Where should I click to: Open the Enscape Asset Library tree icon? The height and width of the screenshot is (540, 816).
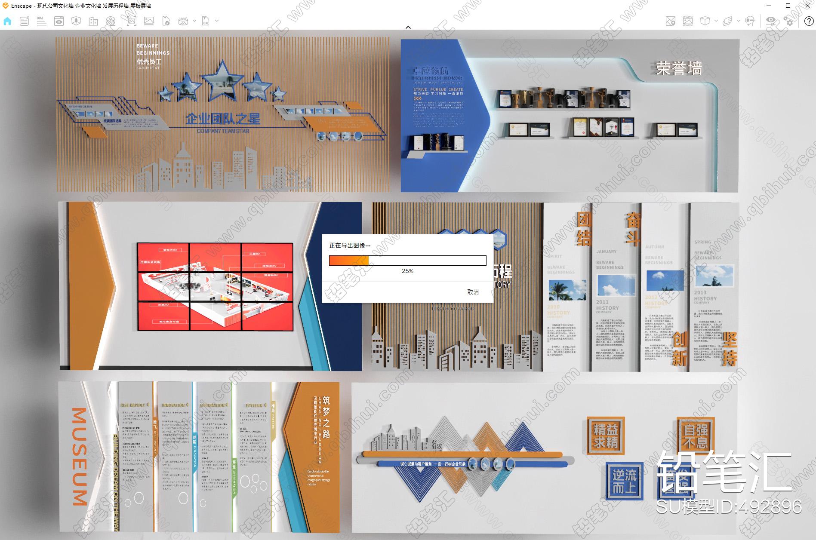coord(76,21)
